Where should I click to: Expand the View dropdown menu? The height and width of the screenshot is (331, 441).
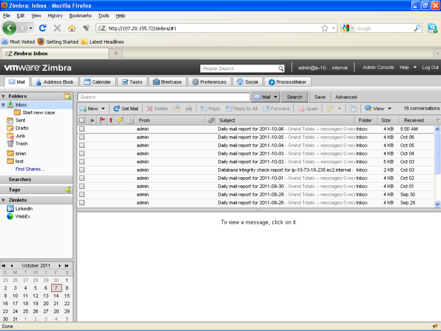pos(390,109)
